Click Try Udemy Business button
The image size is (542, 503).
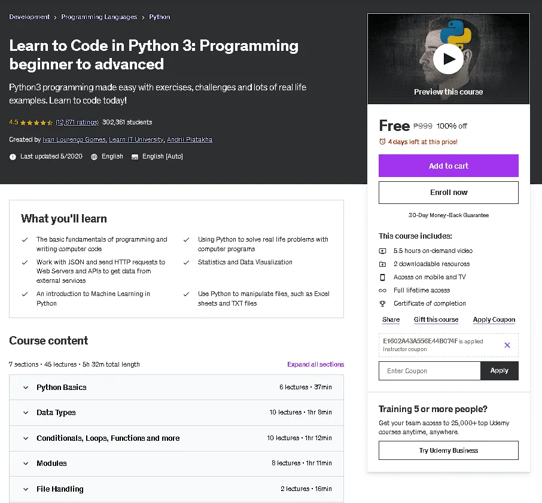[x=448, y=450]
